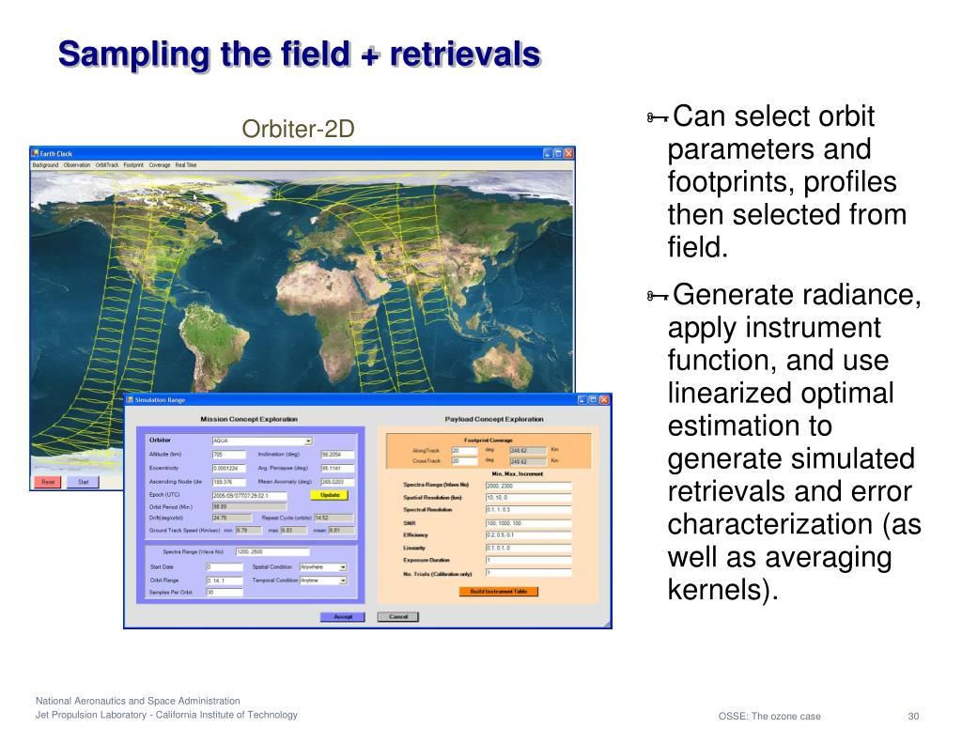Click the 'Mission Concept Exploration' heading

coord(249,419)
